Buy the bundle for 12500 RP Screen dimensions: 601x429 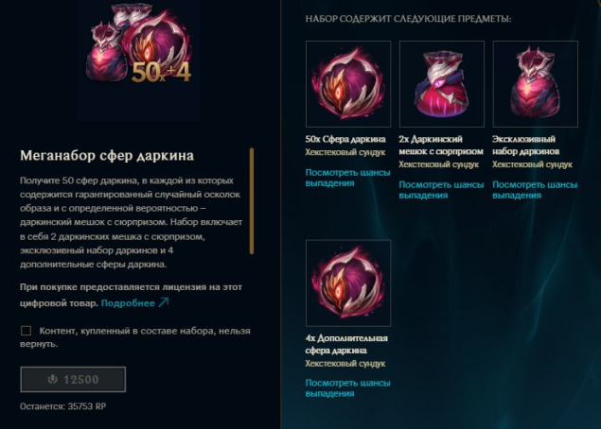click(x=73, y=379)
